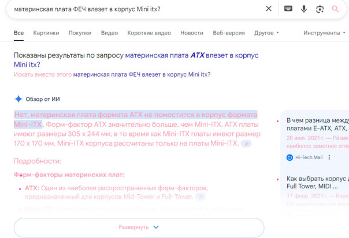Click heading Форм-факторы материнских плат:
The height and width of the screenshot is (238, 349).
(69, 175)
